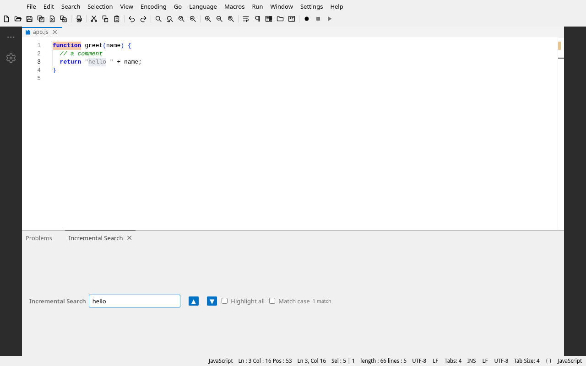
Task: Click the Save All toolbar icon
Action: point(41,19)
